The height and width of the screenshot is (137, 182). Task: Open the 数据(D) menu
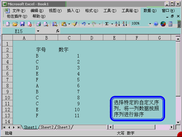[150, 11]
